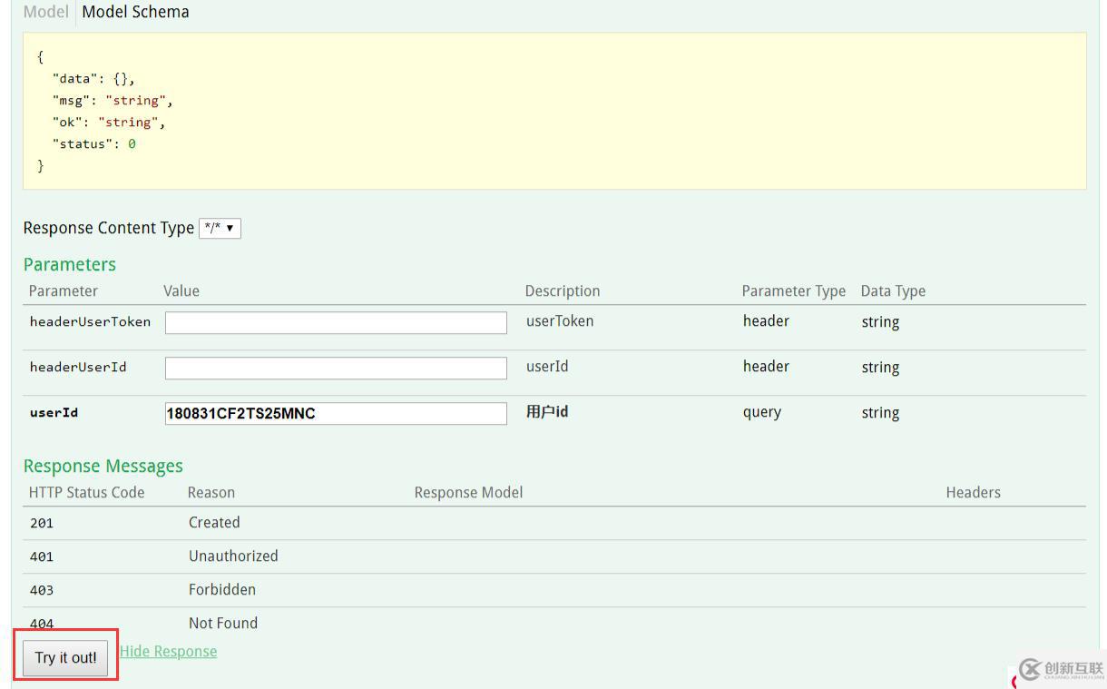
Task: Switch to the Model tab
Action: click(x=45, y=13)
